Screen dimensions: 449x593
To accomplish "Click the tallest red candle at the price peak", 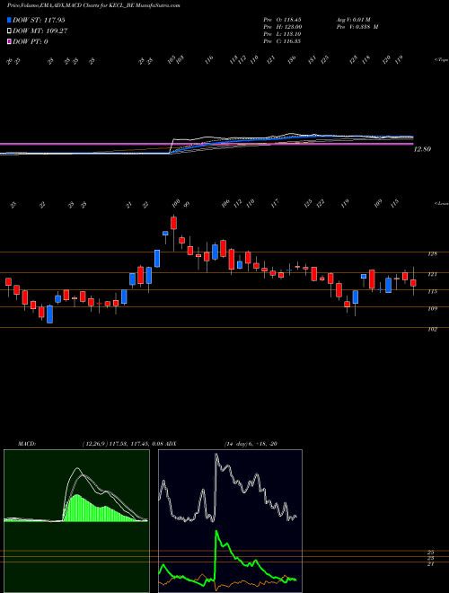I will 174,223.
